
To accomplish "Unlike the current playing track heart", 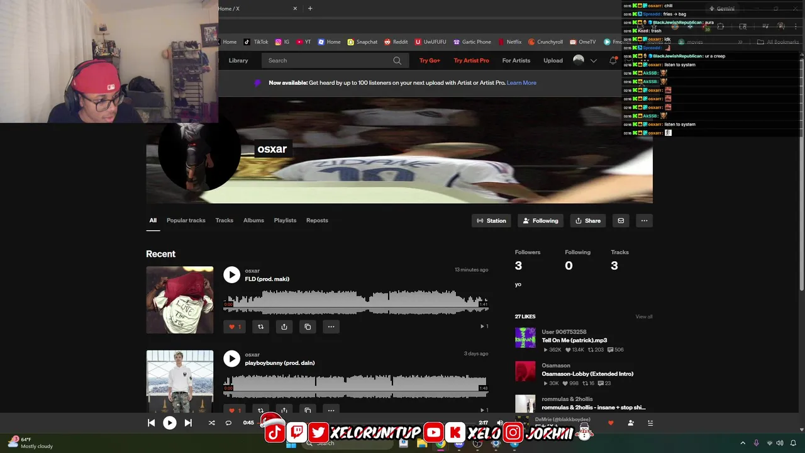I will click(x=611, y=423).
